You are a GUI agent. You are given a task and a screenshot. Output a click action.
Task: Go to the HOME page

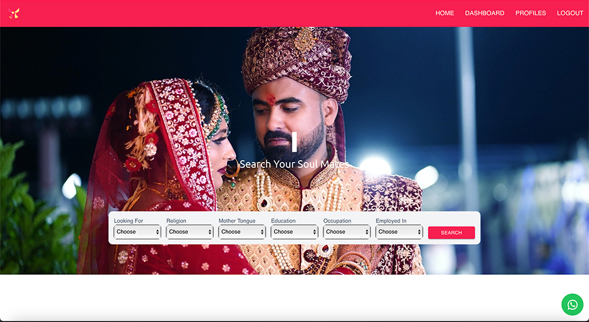click(444, 13)
